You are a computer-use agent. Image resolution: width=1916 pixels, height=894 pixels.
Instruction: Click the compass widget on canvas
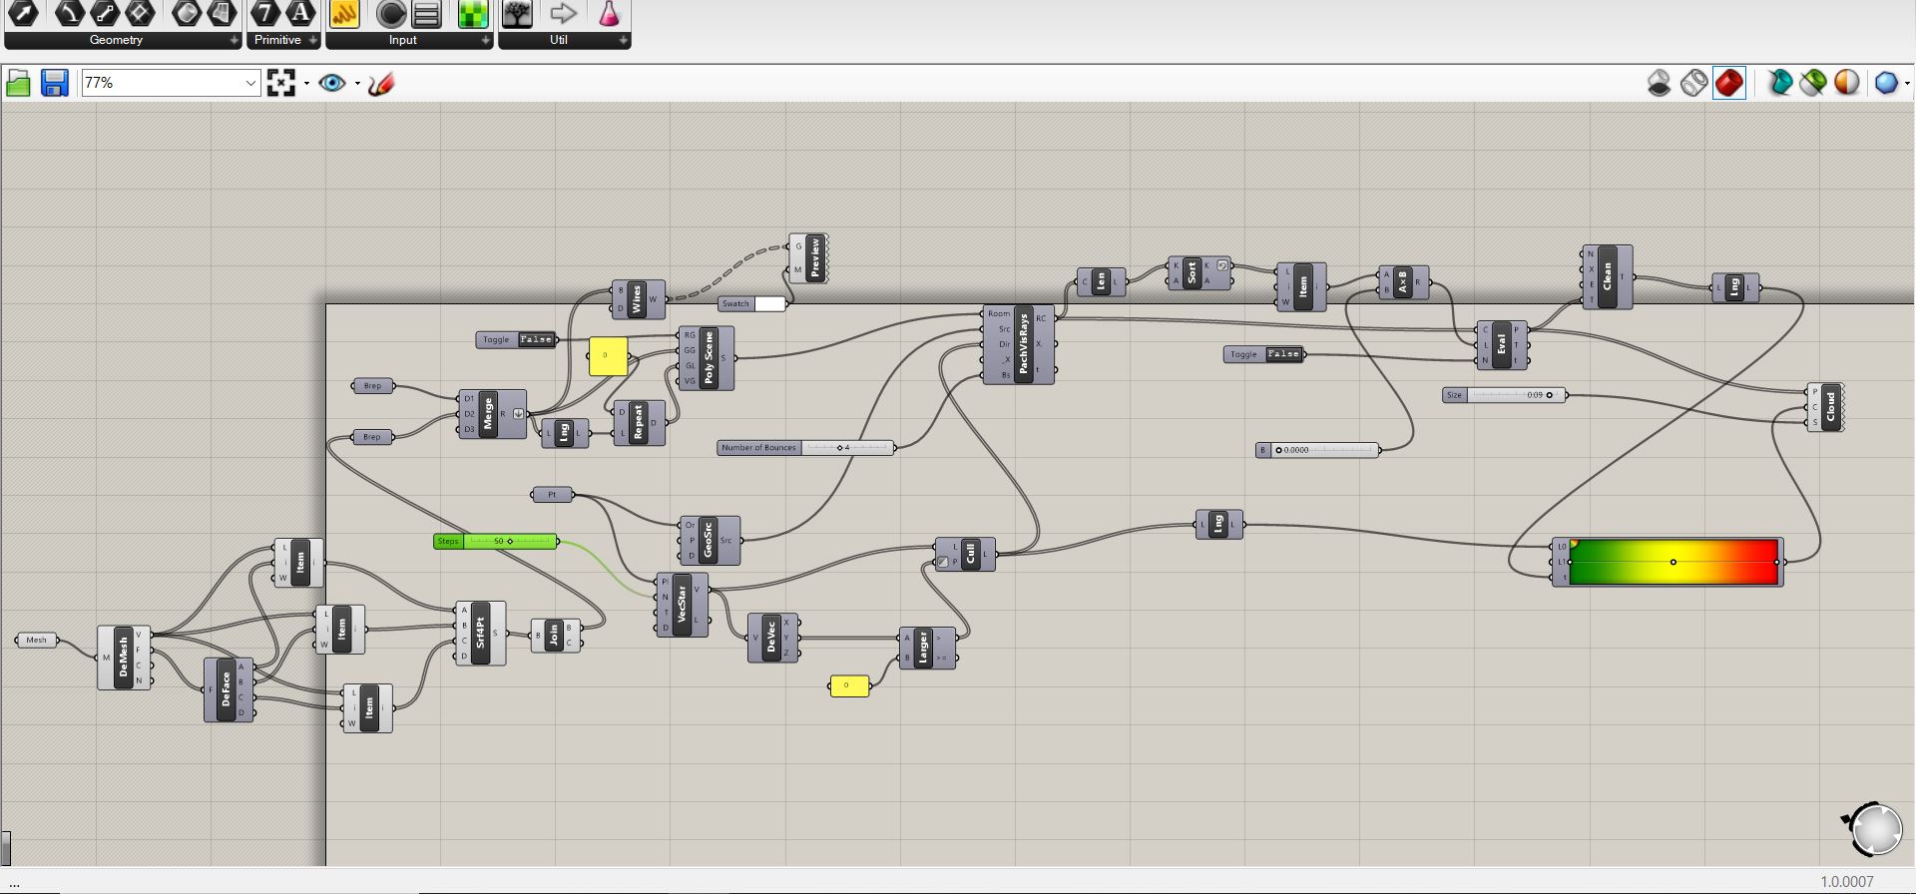(1874, 828)
